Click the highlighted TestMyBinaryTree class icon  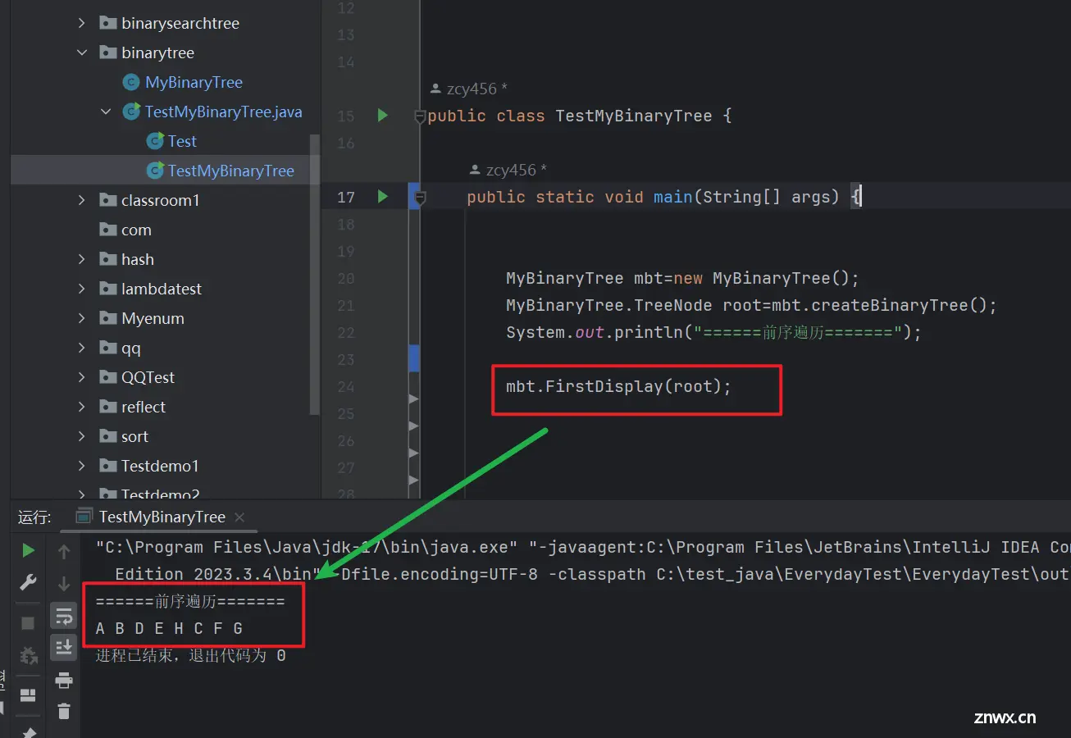click(154, 171)
